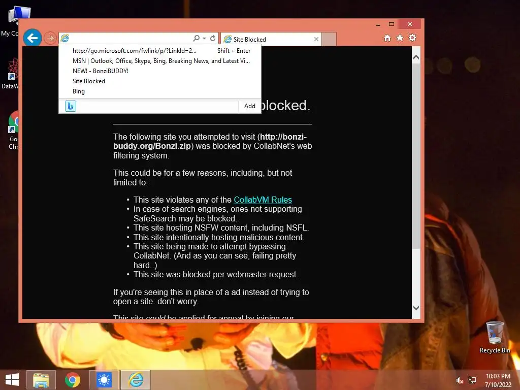520x390 pixels.
Task: Click the Add search provider button
Action: click(250, 106)
